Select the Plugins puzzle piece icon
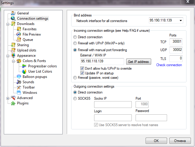This screenshot has height=147, width=195. click(x=13, y=103)
